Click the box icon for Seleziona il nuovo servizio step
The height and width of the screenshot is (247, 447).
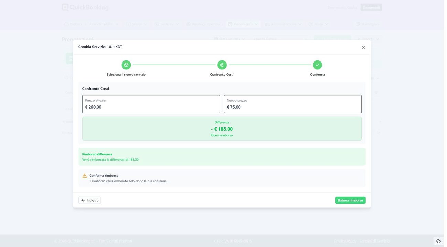126,65
